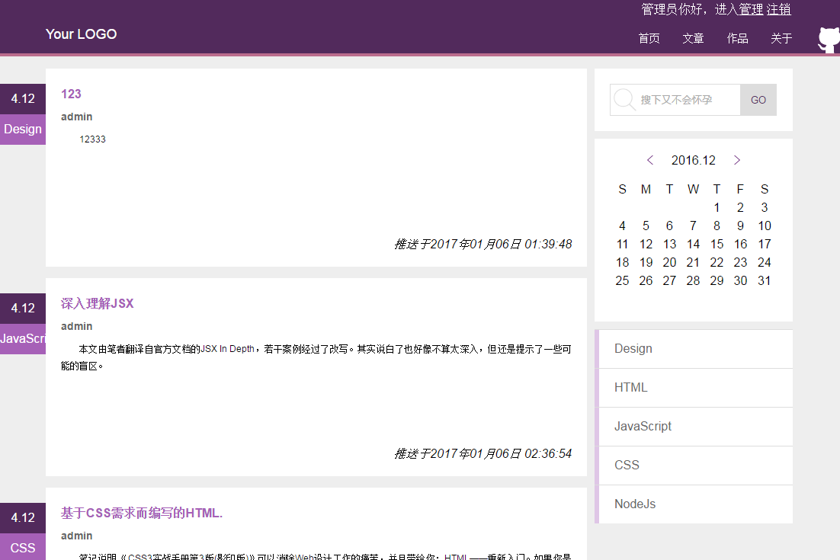Click the Your LOGO site branding
This screenshot has height=560, width=840.
pyautogui.click(x=81, y=34)
